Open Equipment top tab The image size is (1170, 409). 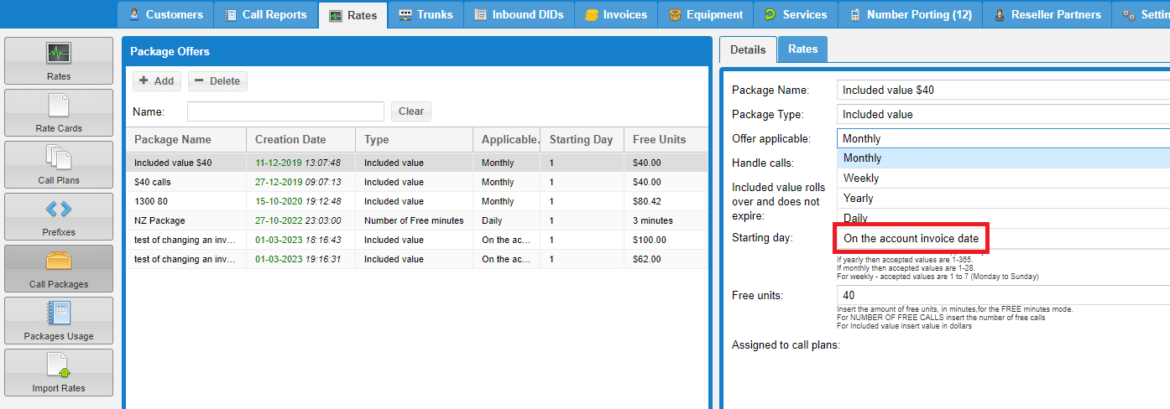(705, 14)
